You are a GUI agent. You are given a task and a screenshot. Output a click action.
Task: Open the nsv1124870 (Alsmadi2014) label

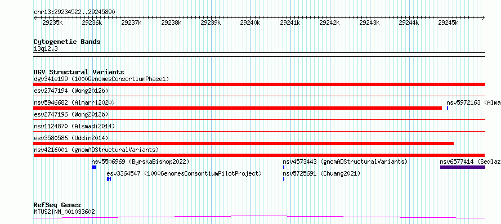click(x=74, y=126)
